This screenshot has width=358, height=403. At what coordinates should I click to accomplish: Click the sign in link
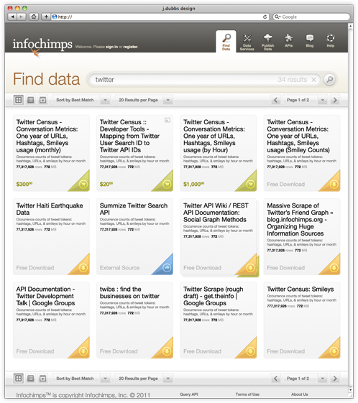pyautogui.click(x=112, y=47)
